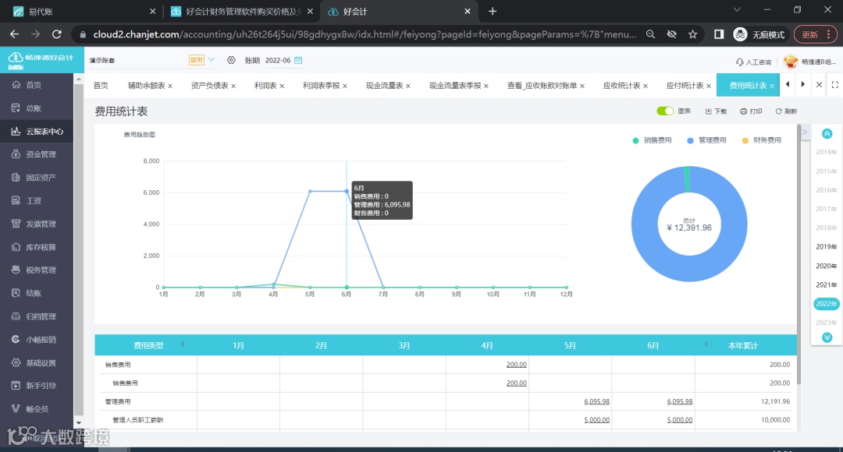Open 税务管理 in sidebar
Image resolution: width=843 pixels, height=452 pixels.
[x=37, y=270]
